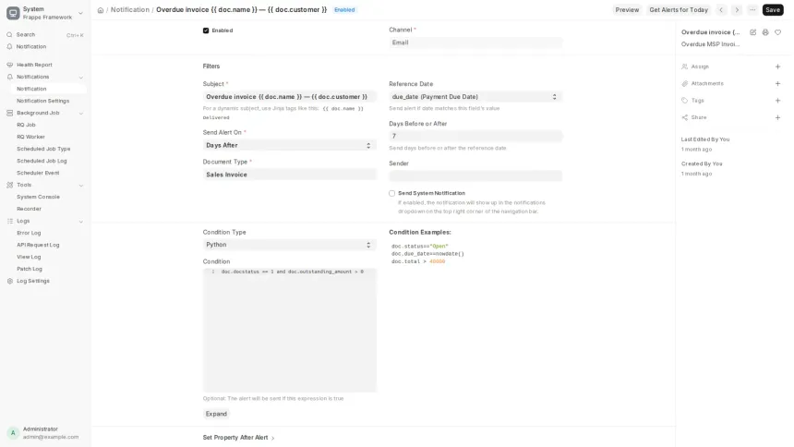Go to next document arrow

click(x=737, y=9)
